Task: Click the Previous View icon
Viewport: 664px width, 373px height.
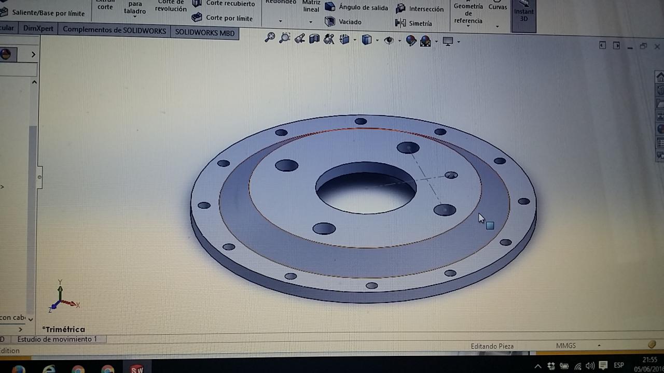Action: 299,39
